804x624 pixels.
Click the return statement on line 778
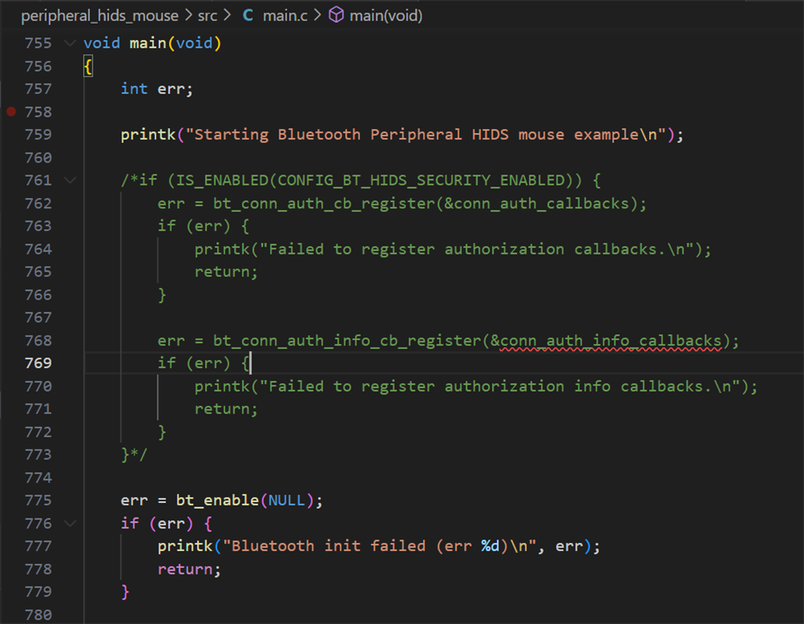(x=186, y=570)
